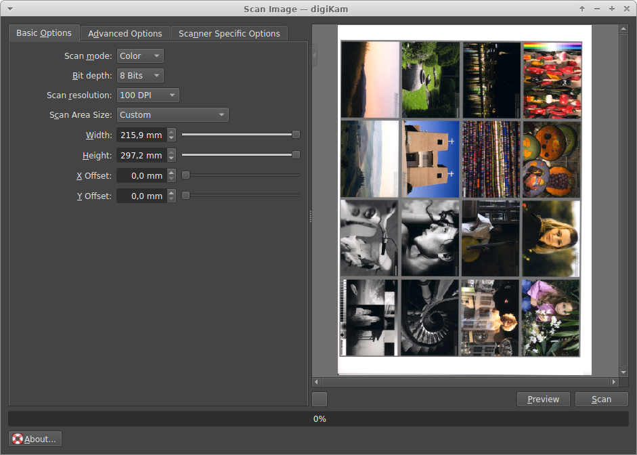Increase Width value with up stepper

coord(171,131)
